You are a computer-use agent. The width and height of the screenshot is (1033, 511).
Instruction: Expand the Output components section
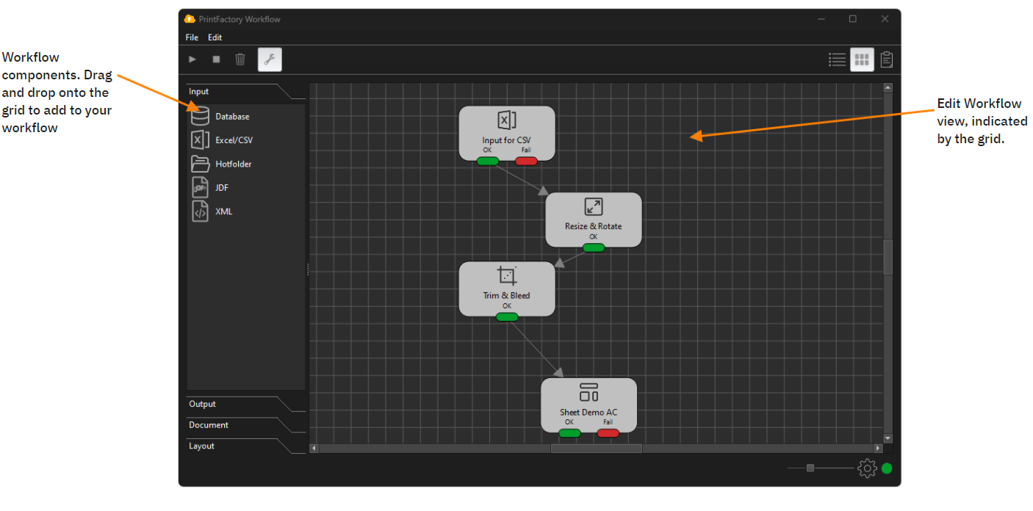point(203,404)
